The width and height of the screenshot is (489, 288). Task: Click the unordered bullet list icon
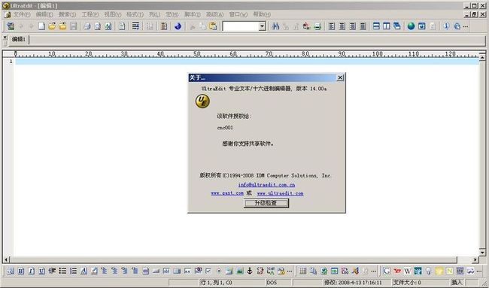point(62,271)
